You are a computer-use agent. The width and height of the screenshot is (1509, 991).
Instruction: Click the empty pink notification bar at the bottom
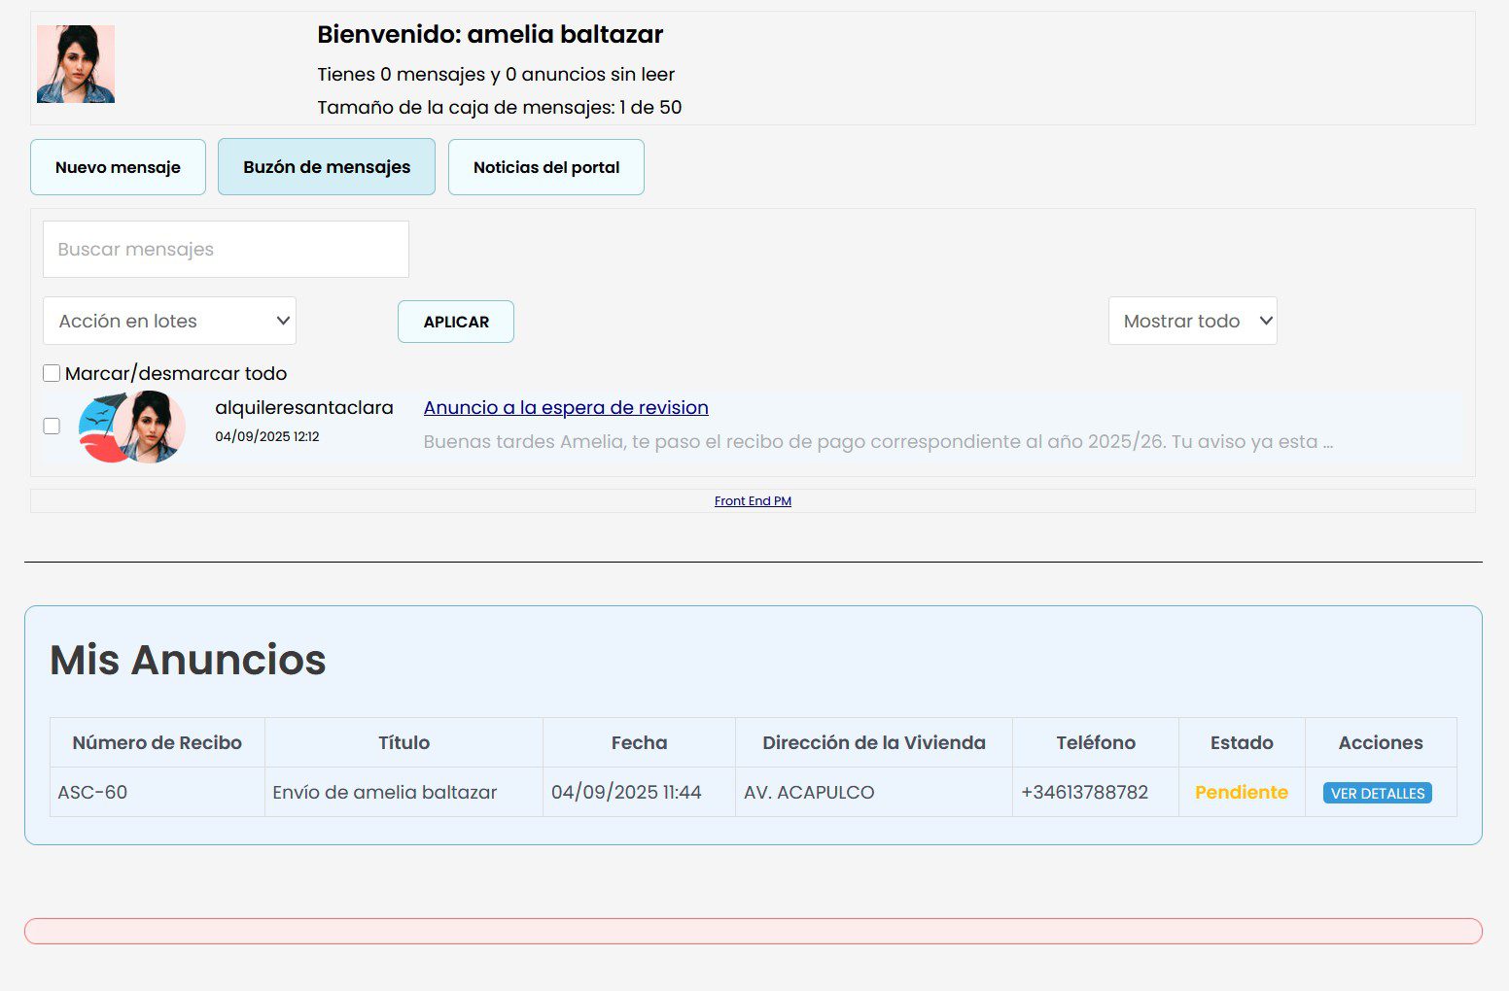753,931
